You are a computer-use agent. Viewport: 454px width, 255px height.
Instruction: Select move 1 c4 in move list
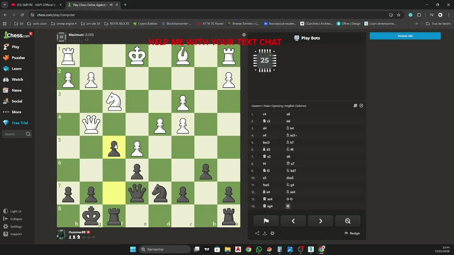(264, 114)
